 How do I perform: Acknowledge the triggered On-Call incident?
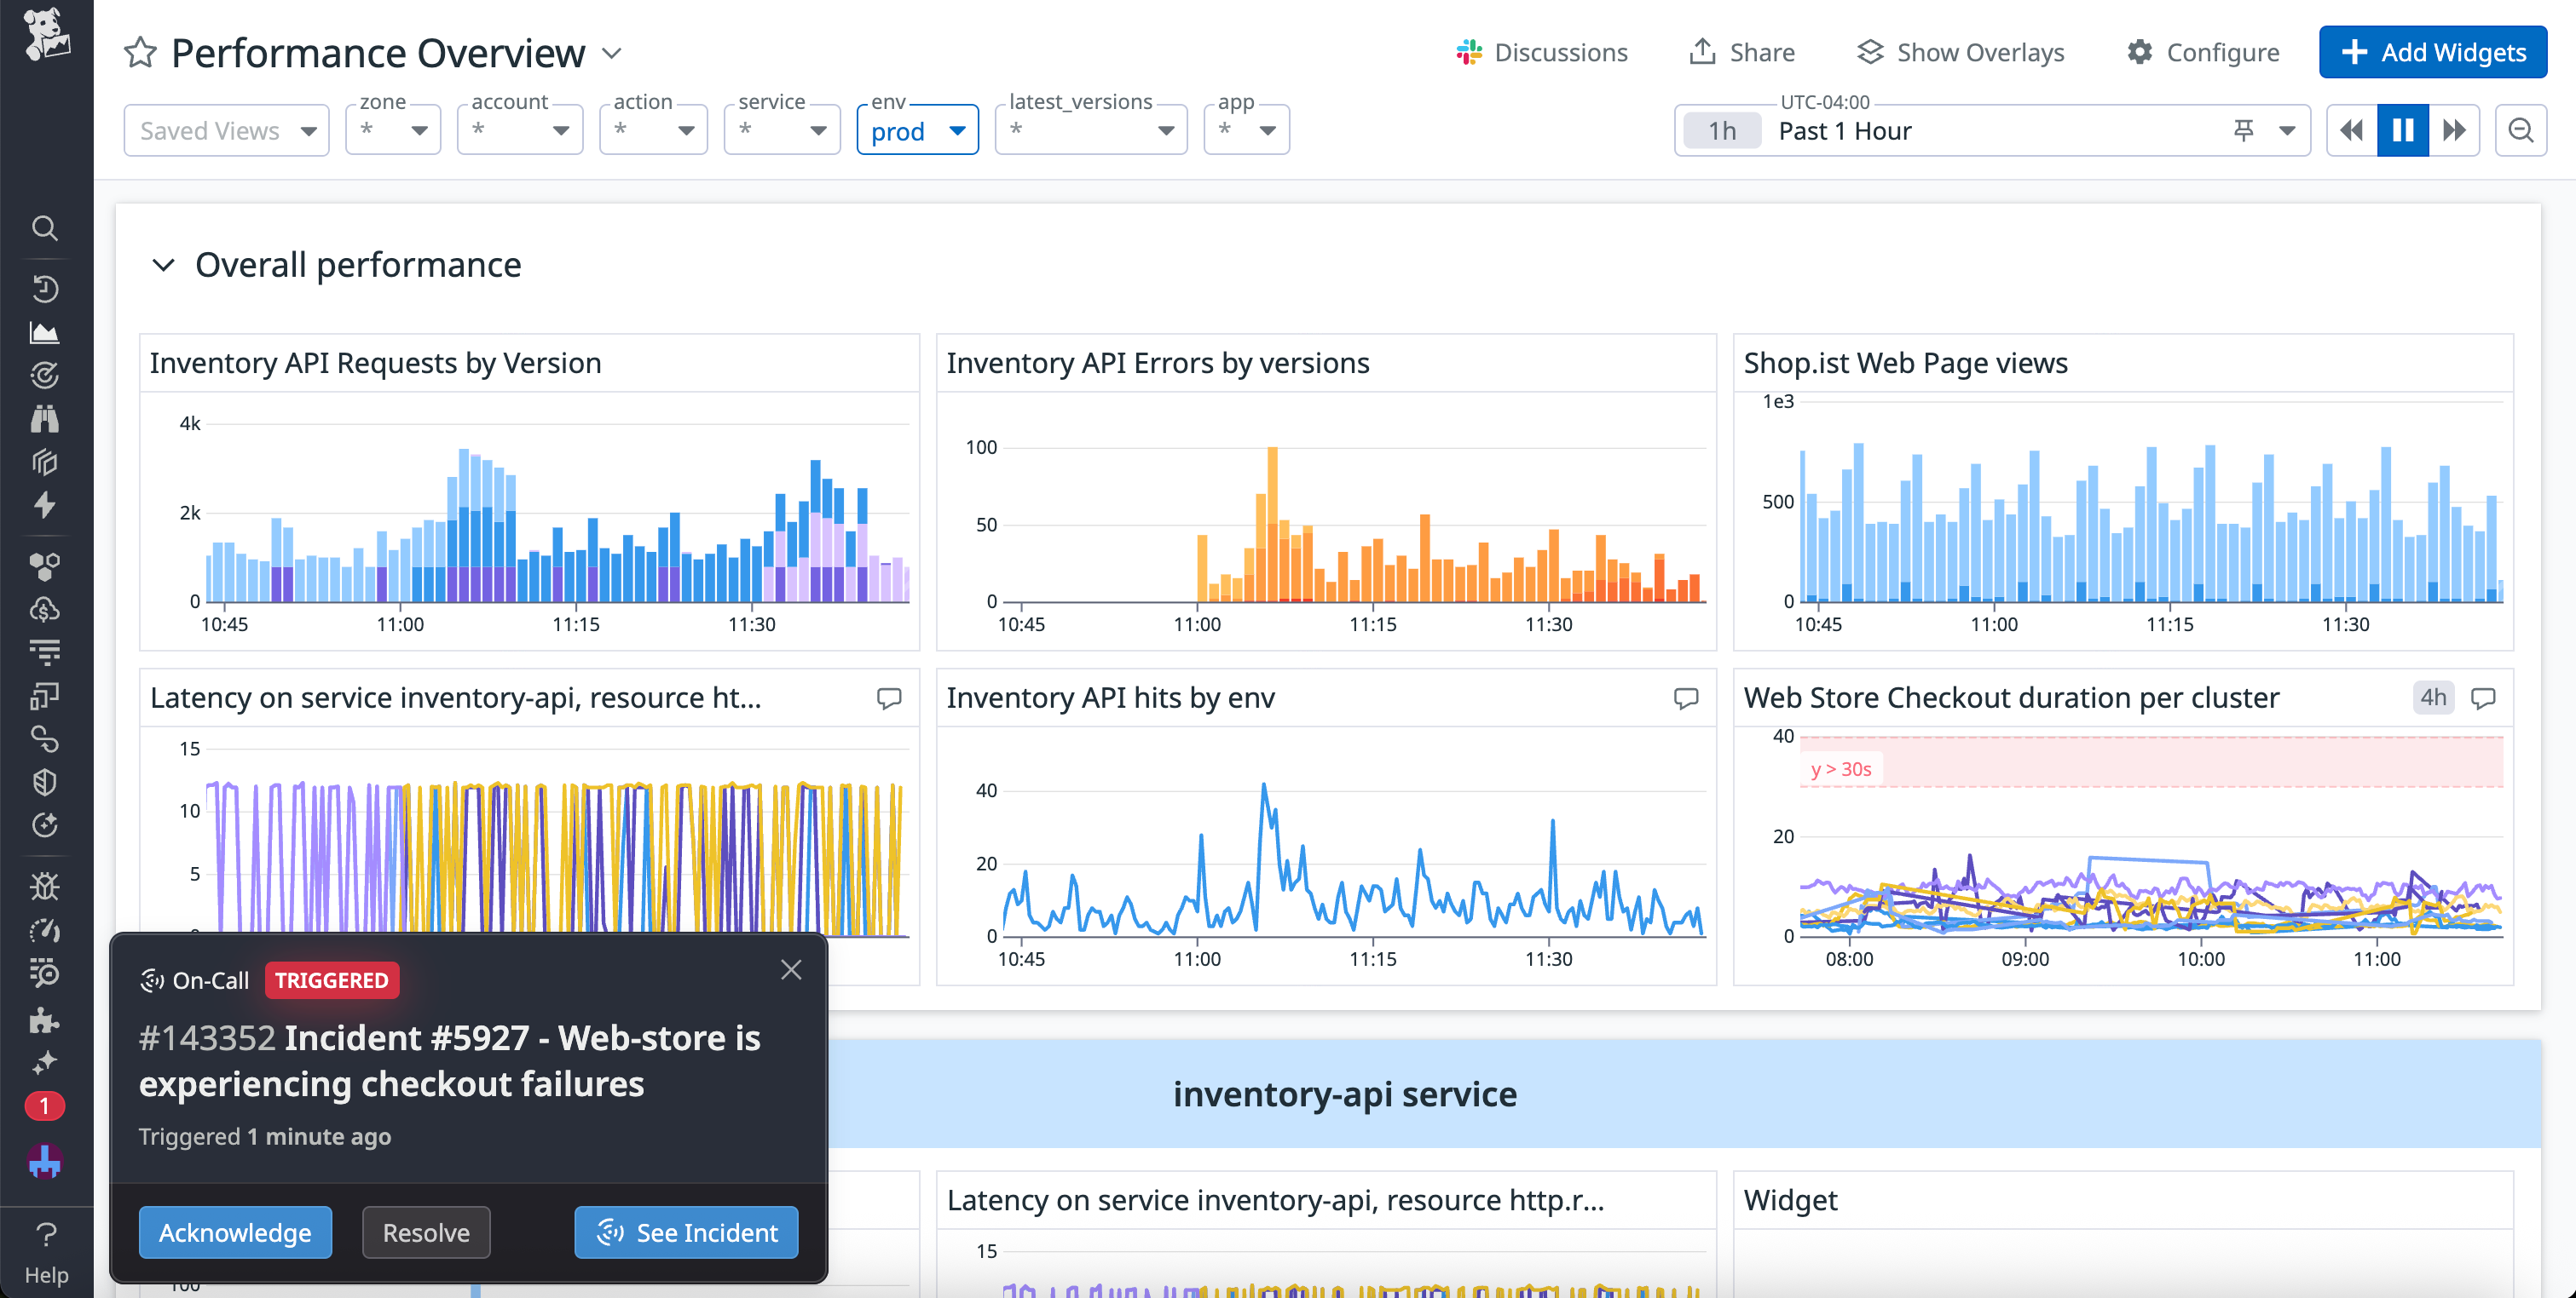click(235, 1232)
